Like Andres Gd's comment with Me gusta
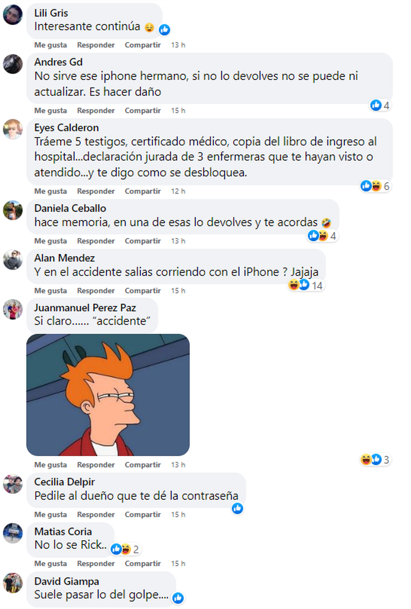411x609 pixels. pos(50,110)
